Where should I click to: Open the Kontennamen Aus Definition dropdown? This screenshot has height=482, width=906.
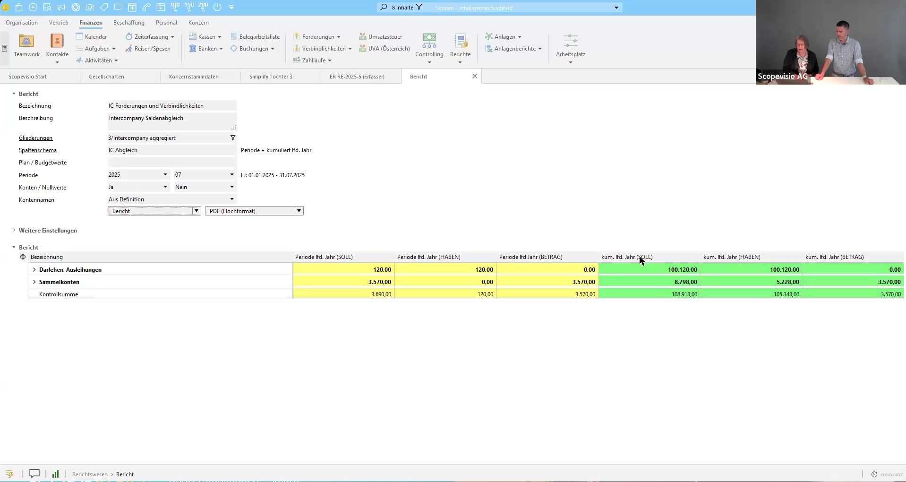click(232, 199)
